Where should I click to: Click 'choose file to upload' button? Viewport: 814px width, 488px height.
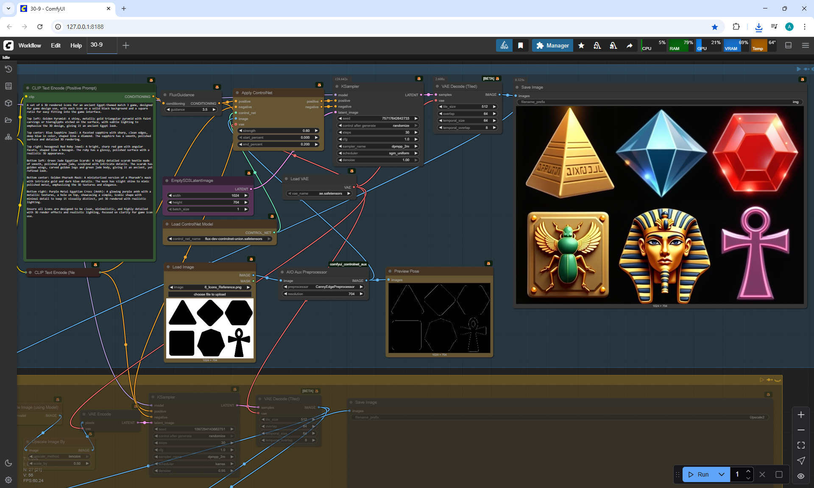[x=209, y=294]
